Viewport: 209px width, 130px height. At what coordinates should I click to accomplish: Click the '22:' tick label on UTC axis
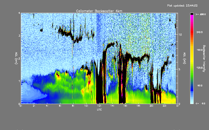tap(165, 106)
